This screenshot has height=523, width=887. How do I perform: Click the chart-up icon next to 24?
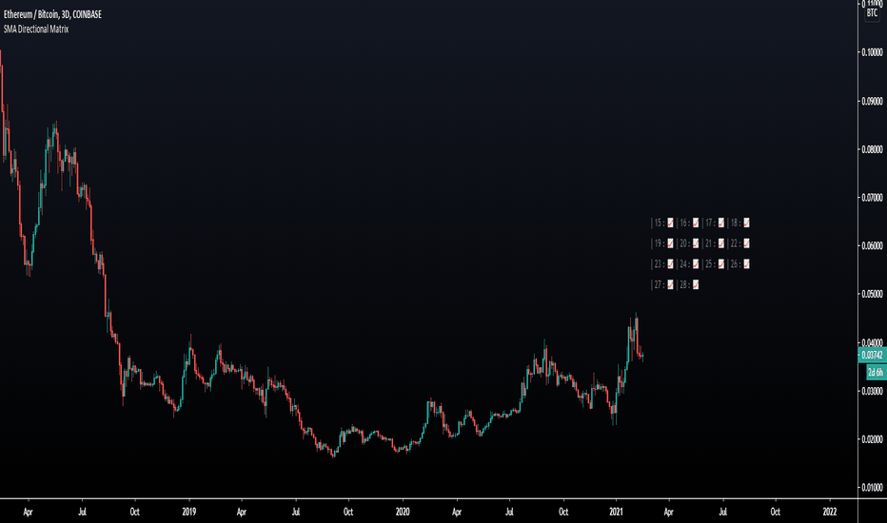pos(696,264)
